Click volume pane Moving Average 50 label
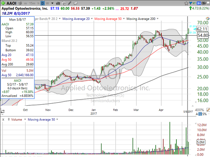210x157 pixels. click(41, 119)
